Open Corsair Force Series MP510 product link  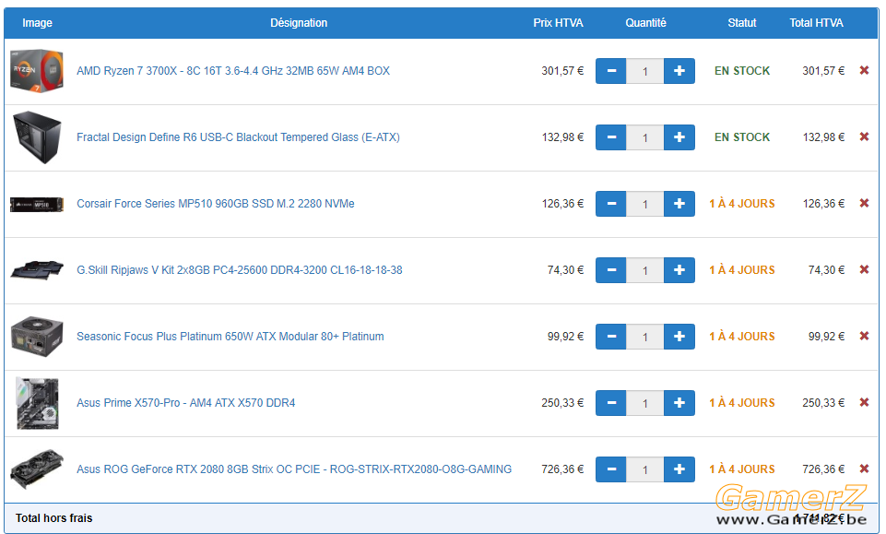(216, 204)
